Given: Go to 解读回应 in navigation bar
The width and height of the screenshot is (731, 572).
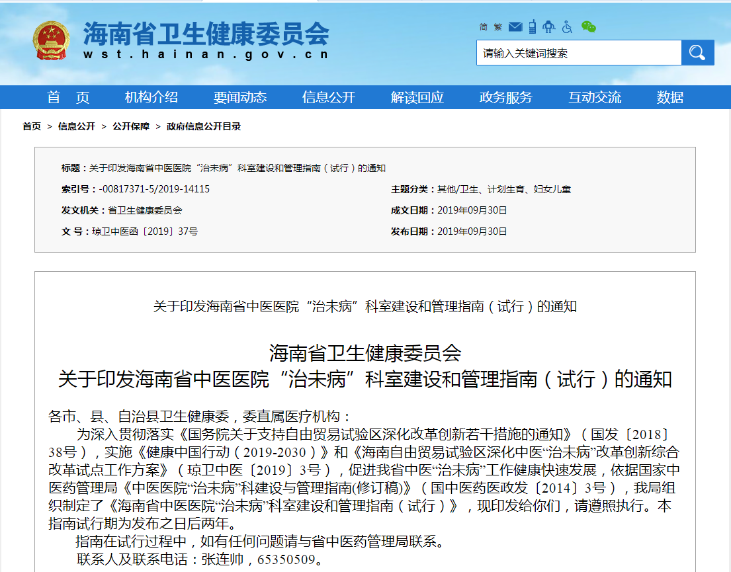Looking at the screenshot, I should [417, 97].
